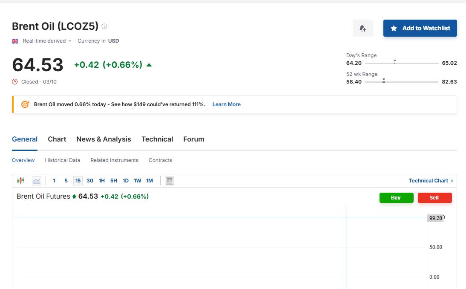Screen dimensions: 466x289
Task: Click the info icon beside Brent Oil title
Action: click(x=104, y=26)
